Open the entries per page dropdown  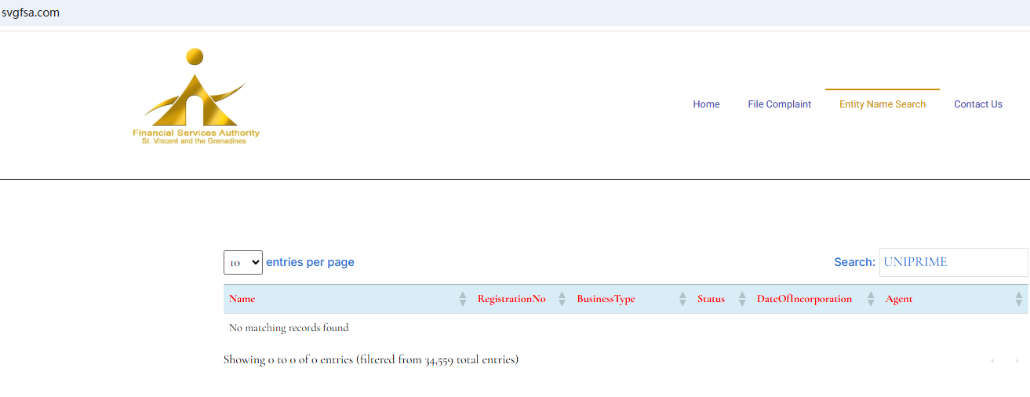click(243, 263)
